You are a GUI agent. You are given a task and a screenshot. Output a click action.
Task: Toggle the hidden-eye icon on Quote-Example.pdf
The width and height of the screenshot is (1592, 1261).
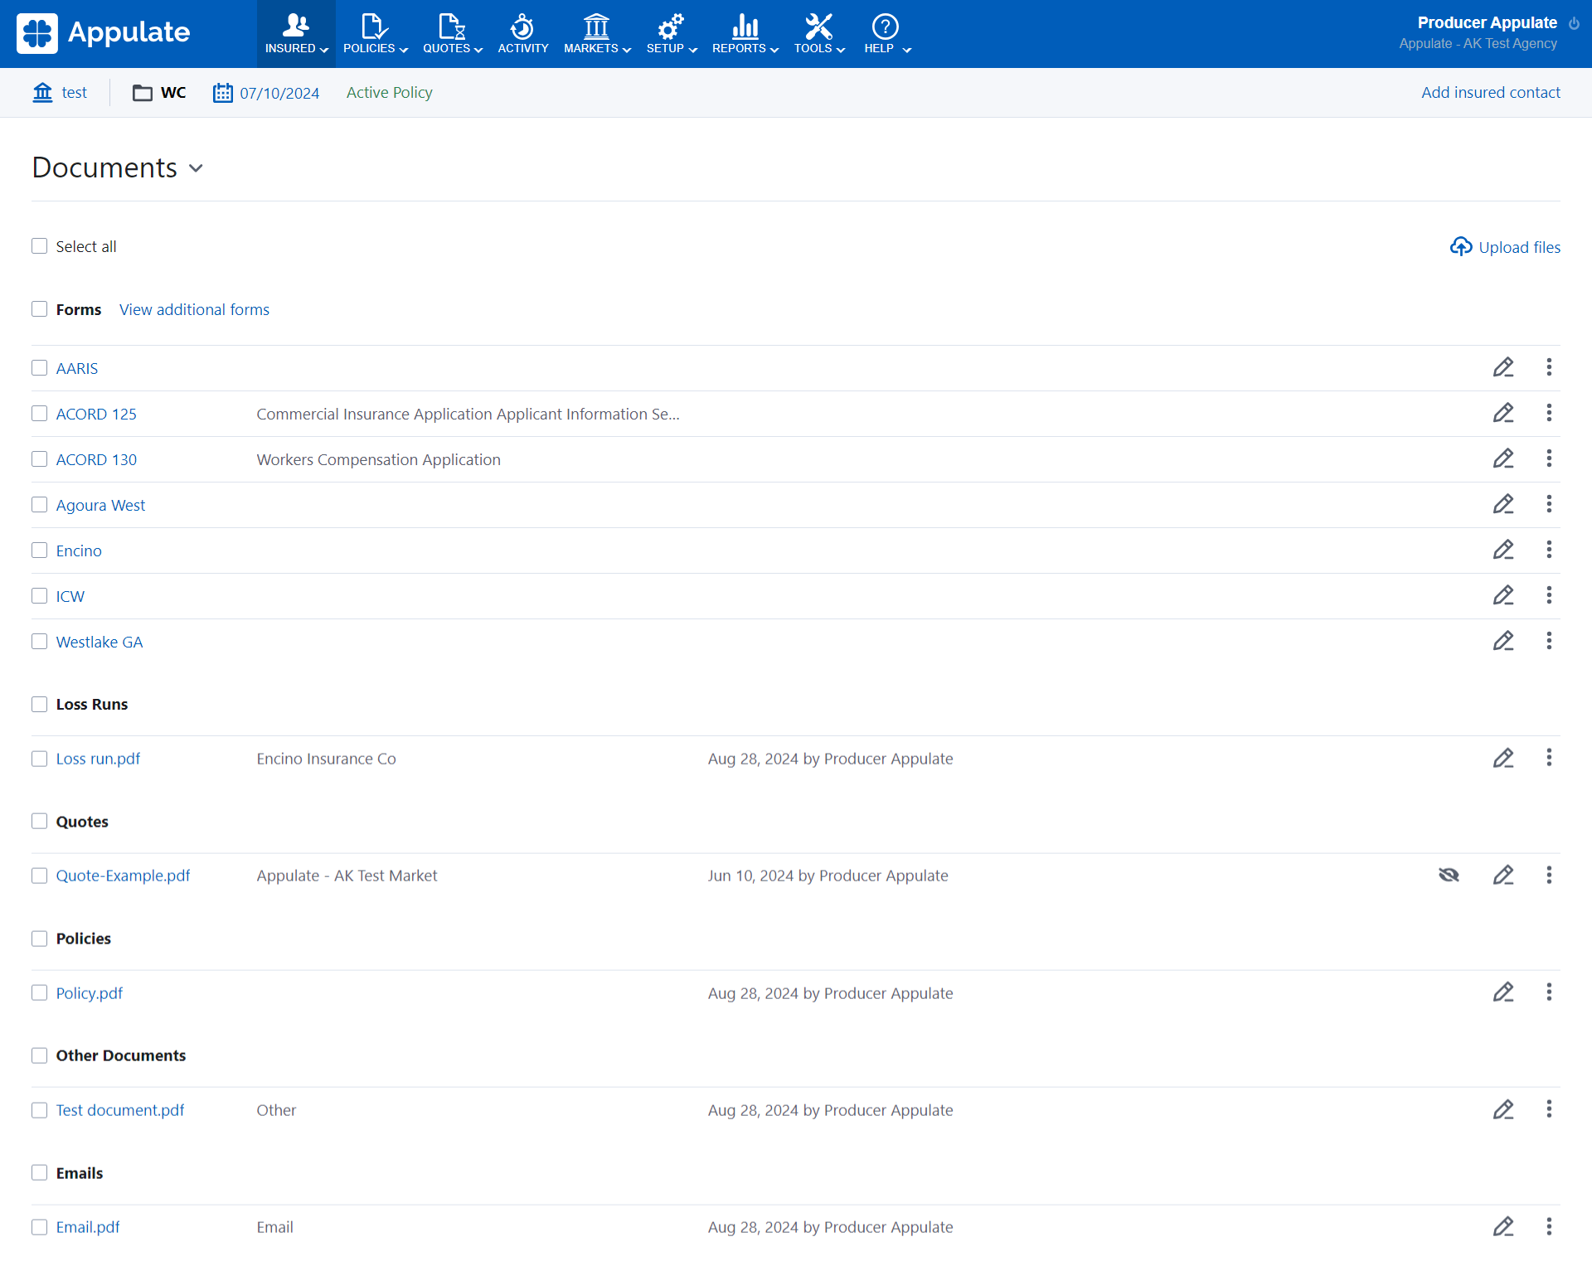pos(1449,875)
